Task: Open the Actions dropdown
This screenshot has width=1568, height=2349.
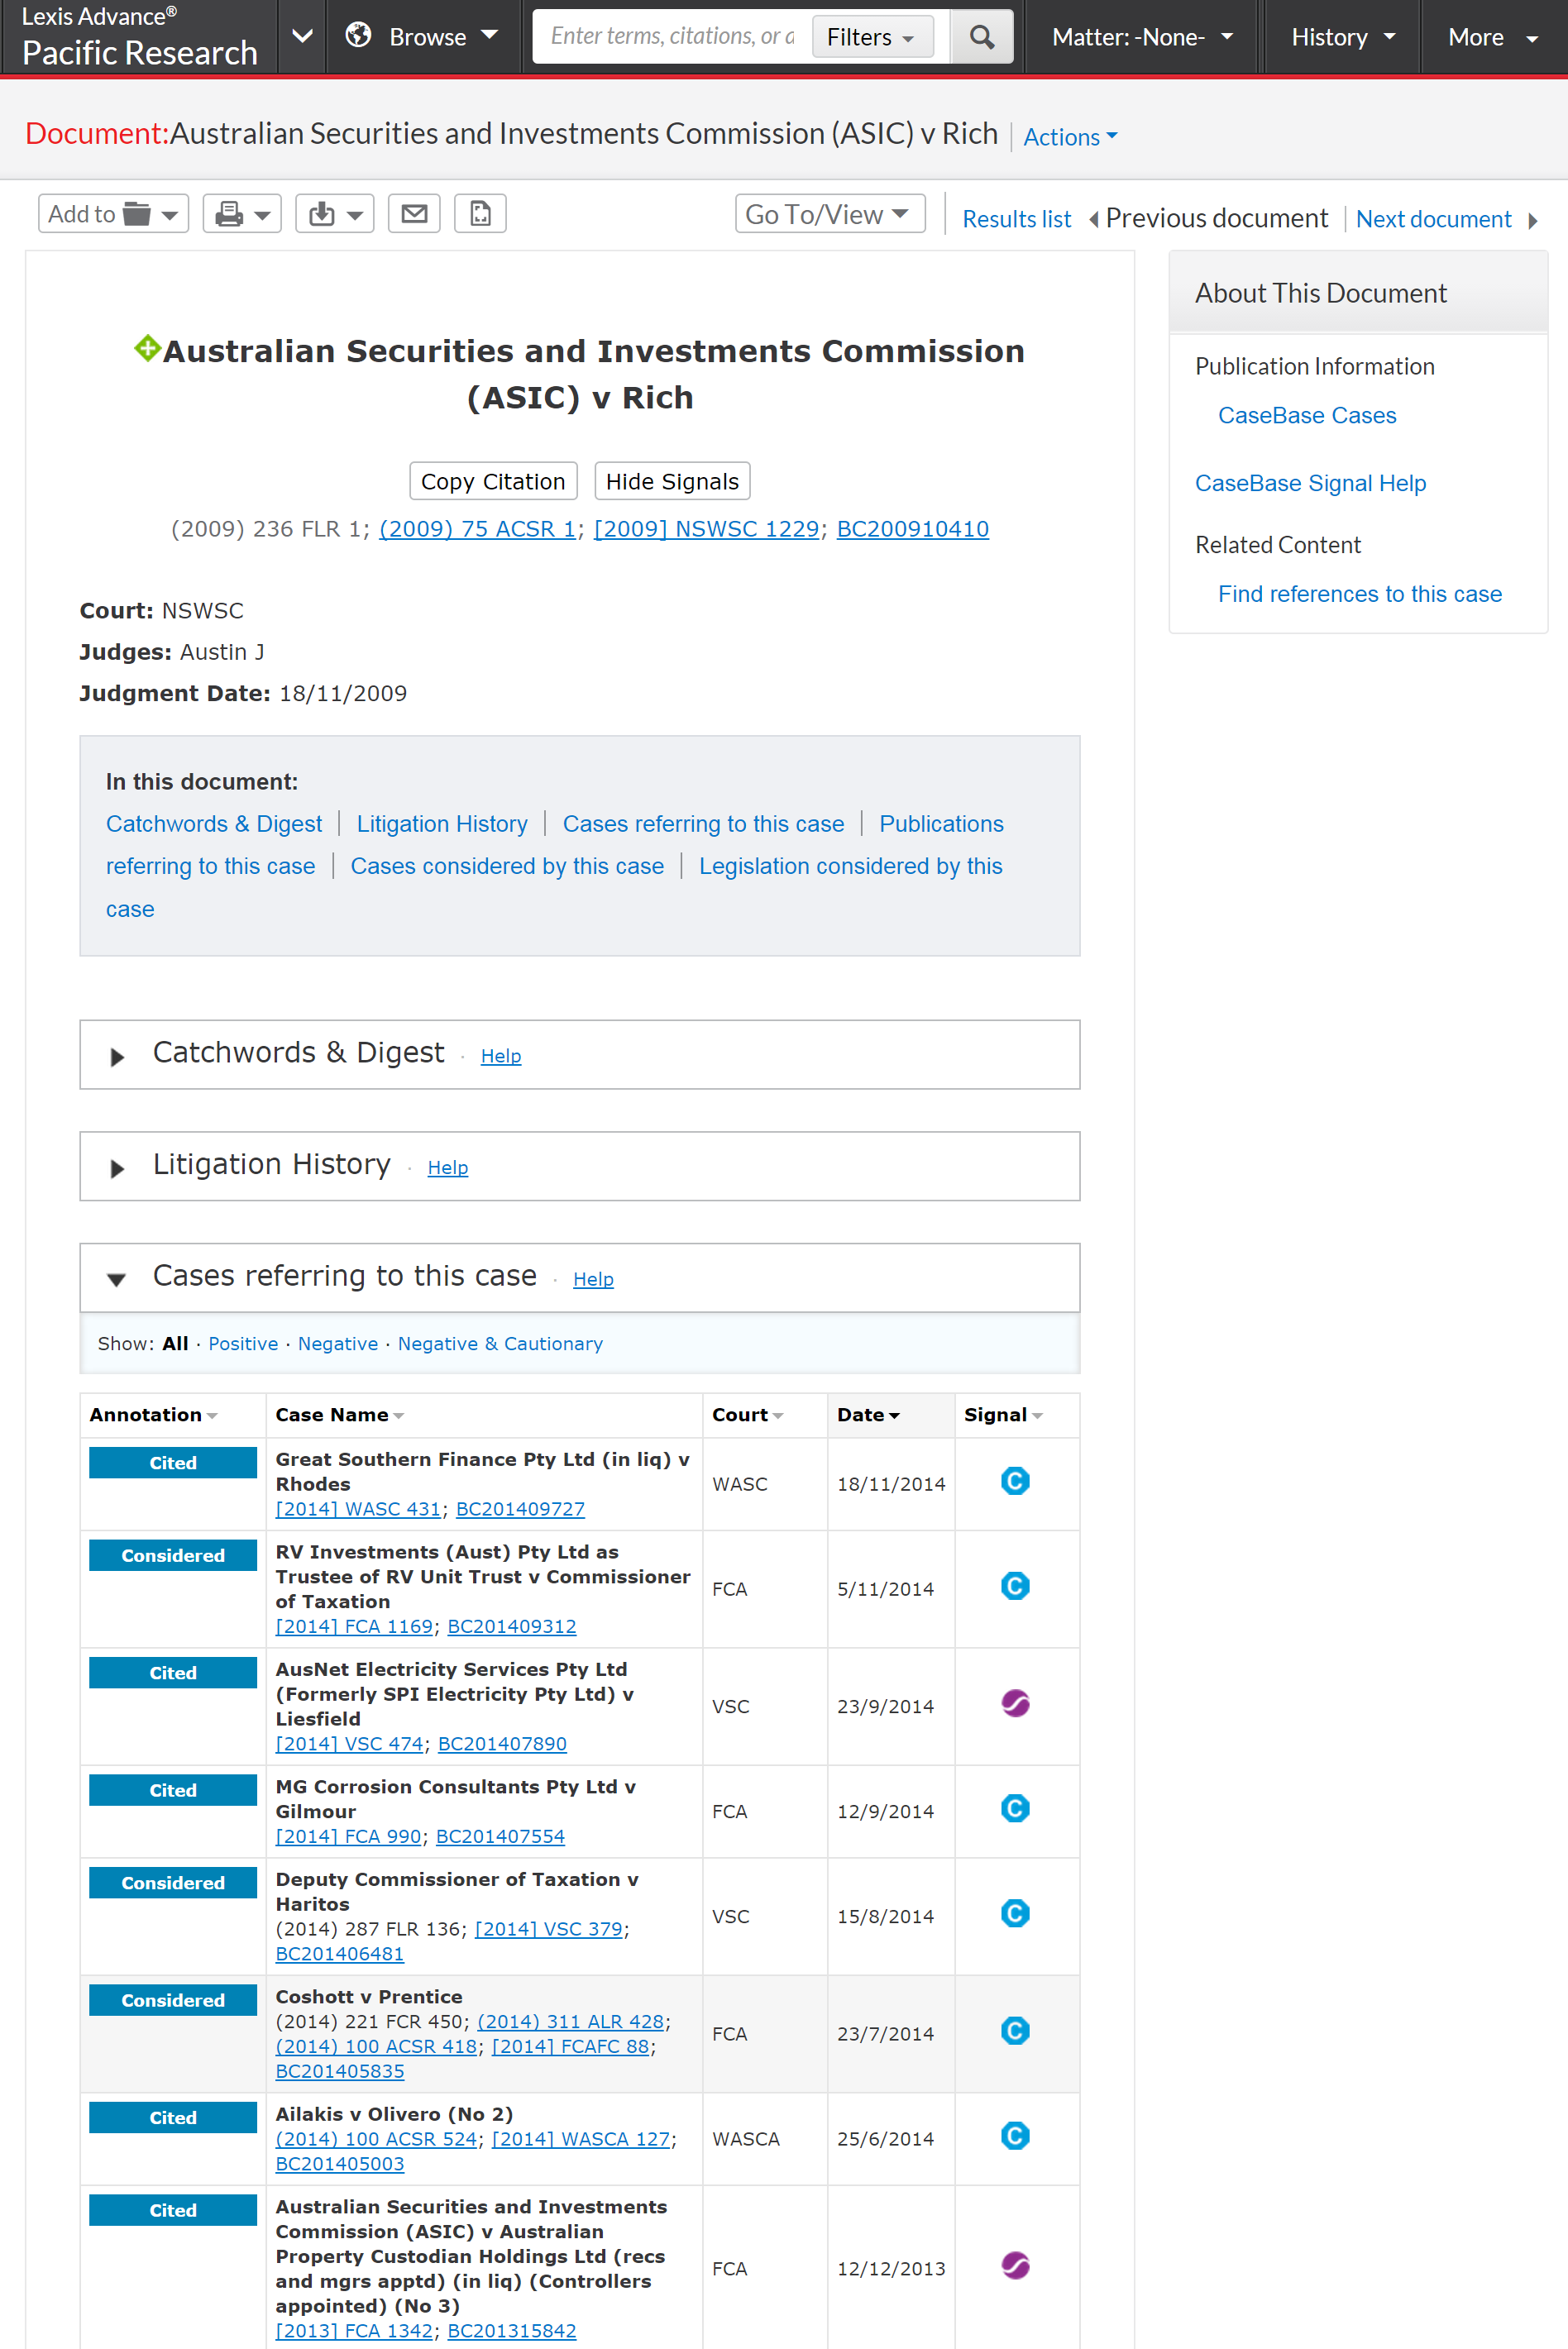Action: (x=1070, y=137)
